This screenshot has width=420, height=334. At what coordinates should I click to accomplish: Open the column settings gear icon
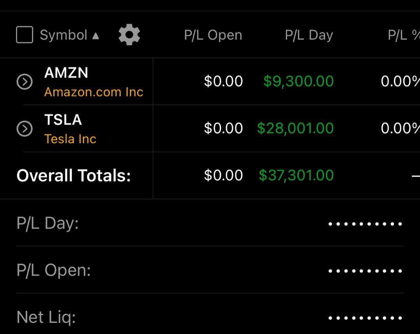click(x=129, y=35)
